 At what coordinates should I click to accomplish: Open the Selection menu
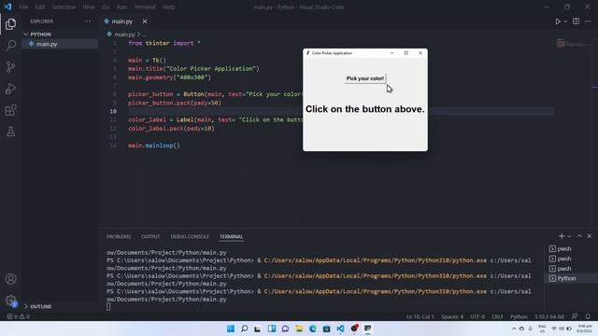pyautogui.click(x=64, y=7)
